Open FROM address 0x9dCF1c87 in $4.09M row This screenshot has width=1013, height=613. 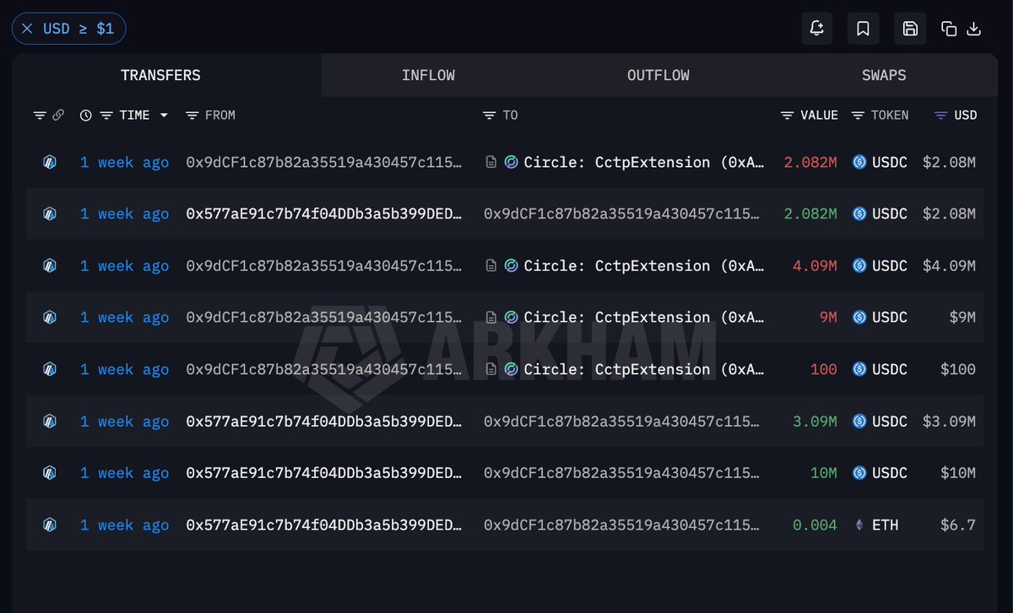click(x=323, y=266)
